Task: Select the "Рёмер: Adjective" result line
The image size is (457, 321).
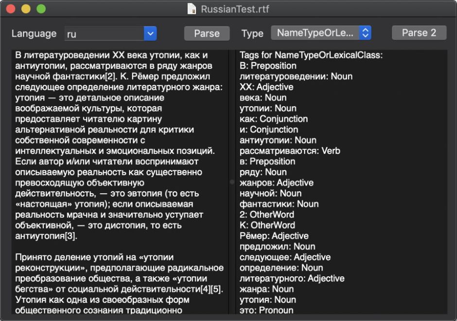Action: tap(274, 236)
